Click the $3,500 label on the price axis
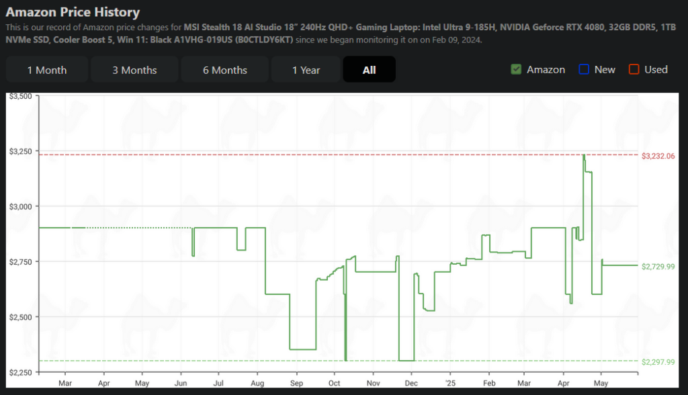 (x=21, y=97)
